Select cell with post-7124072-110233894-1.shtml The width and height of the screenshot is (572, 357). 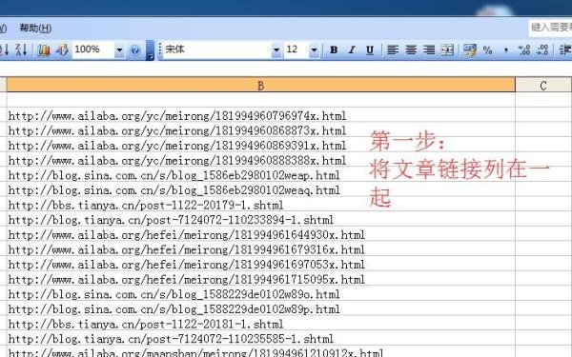[x=261, y=220]
